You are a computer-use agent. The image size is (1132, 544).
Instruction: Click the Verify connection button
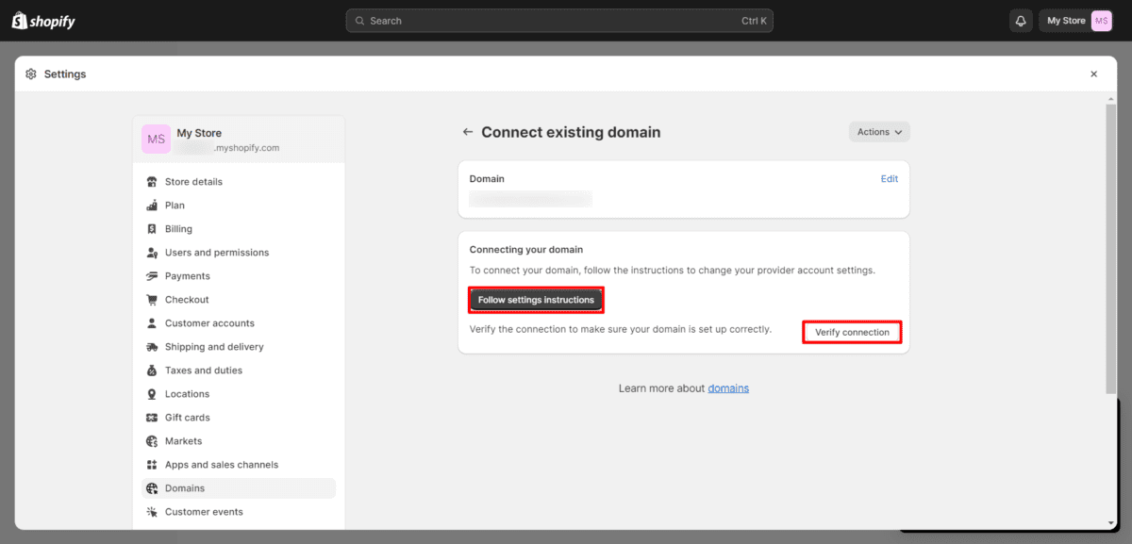851,332
